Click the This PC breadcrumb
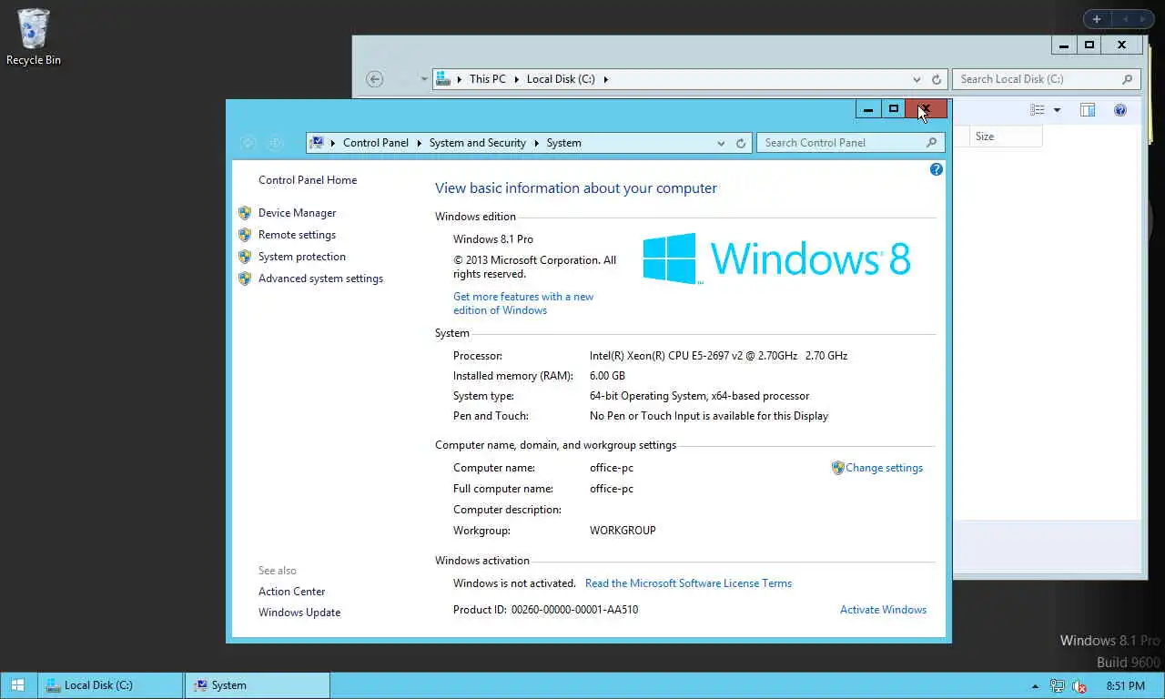Screen dimensions: 1165x699 [488, 79]
